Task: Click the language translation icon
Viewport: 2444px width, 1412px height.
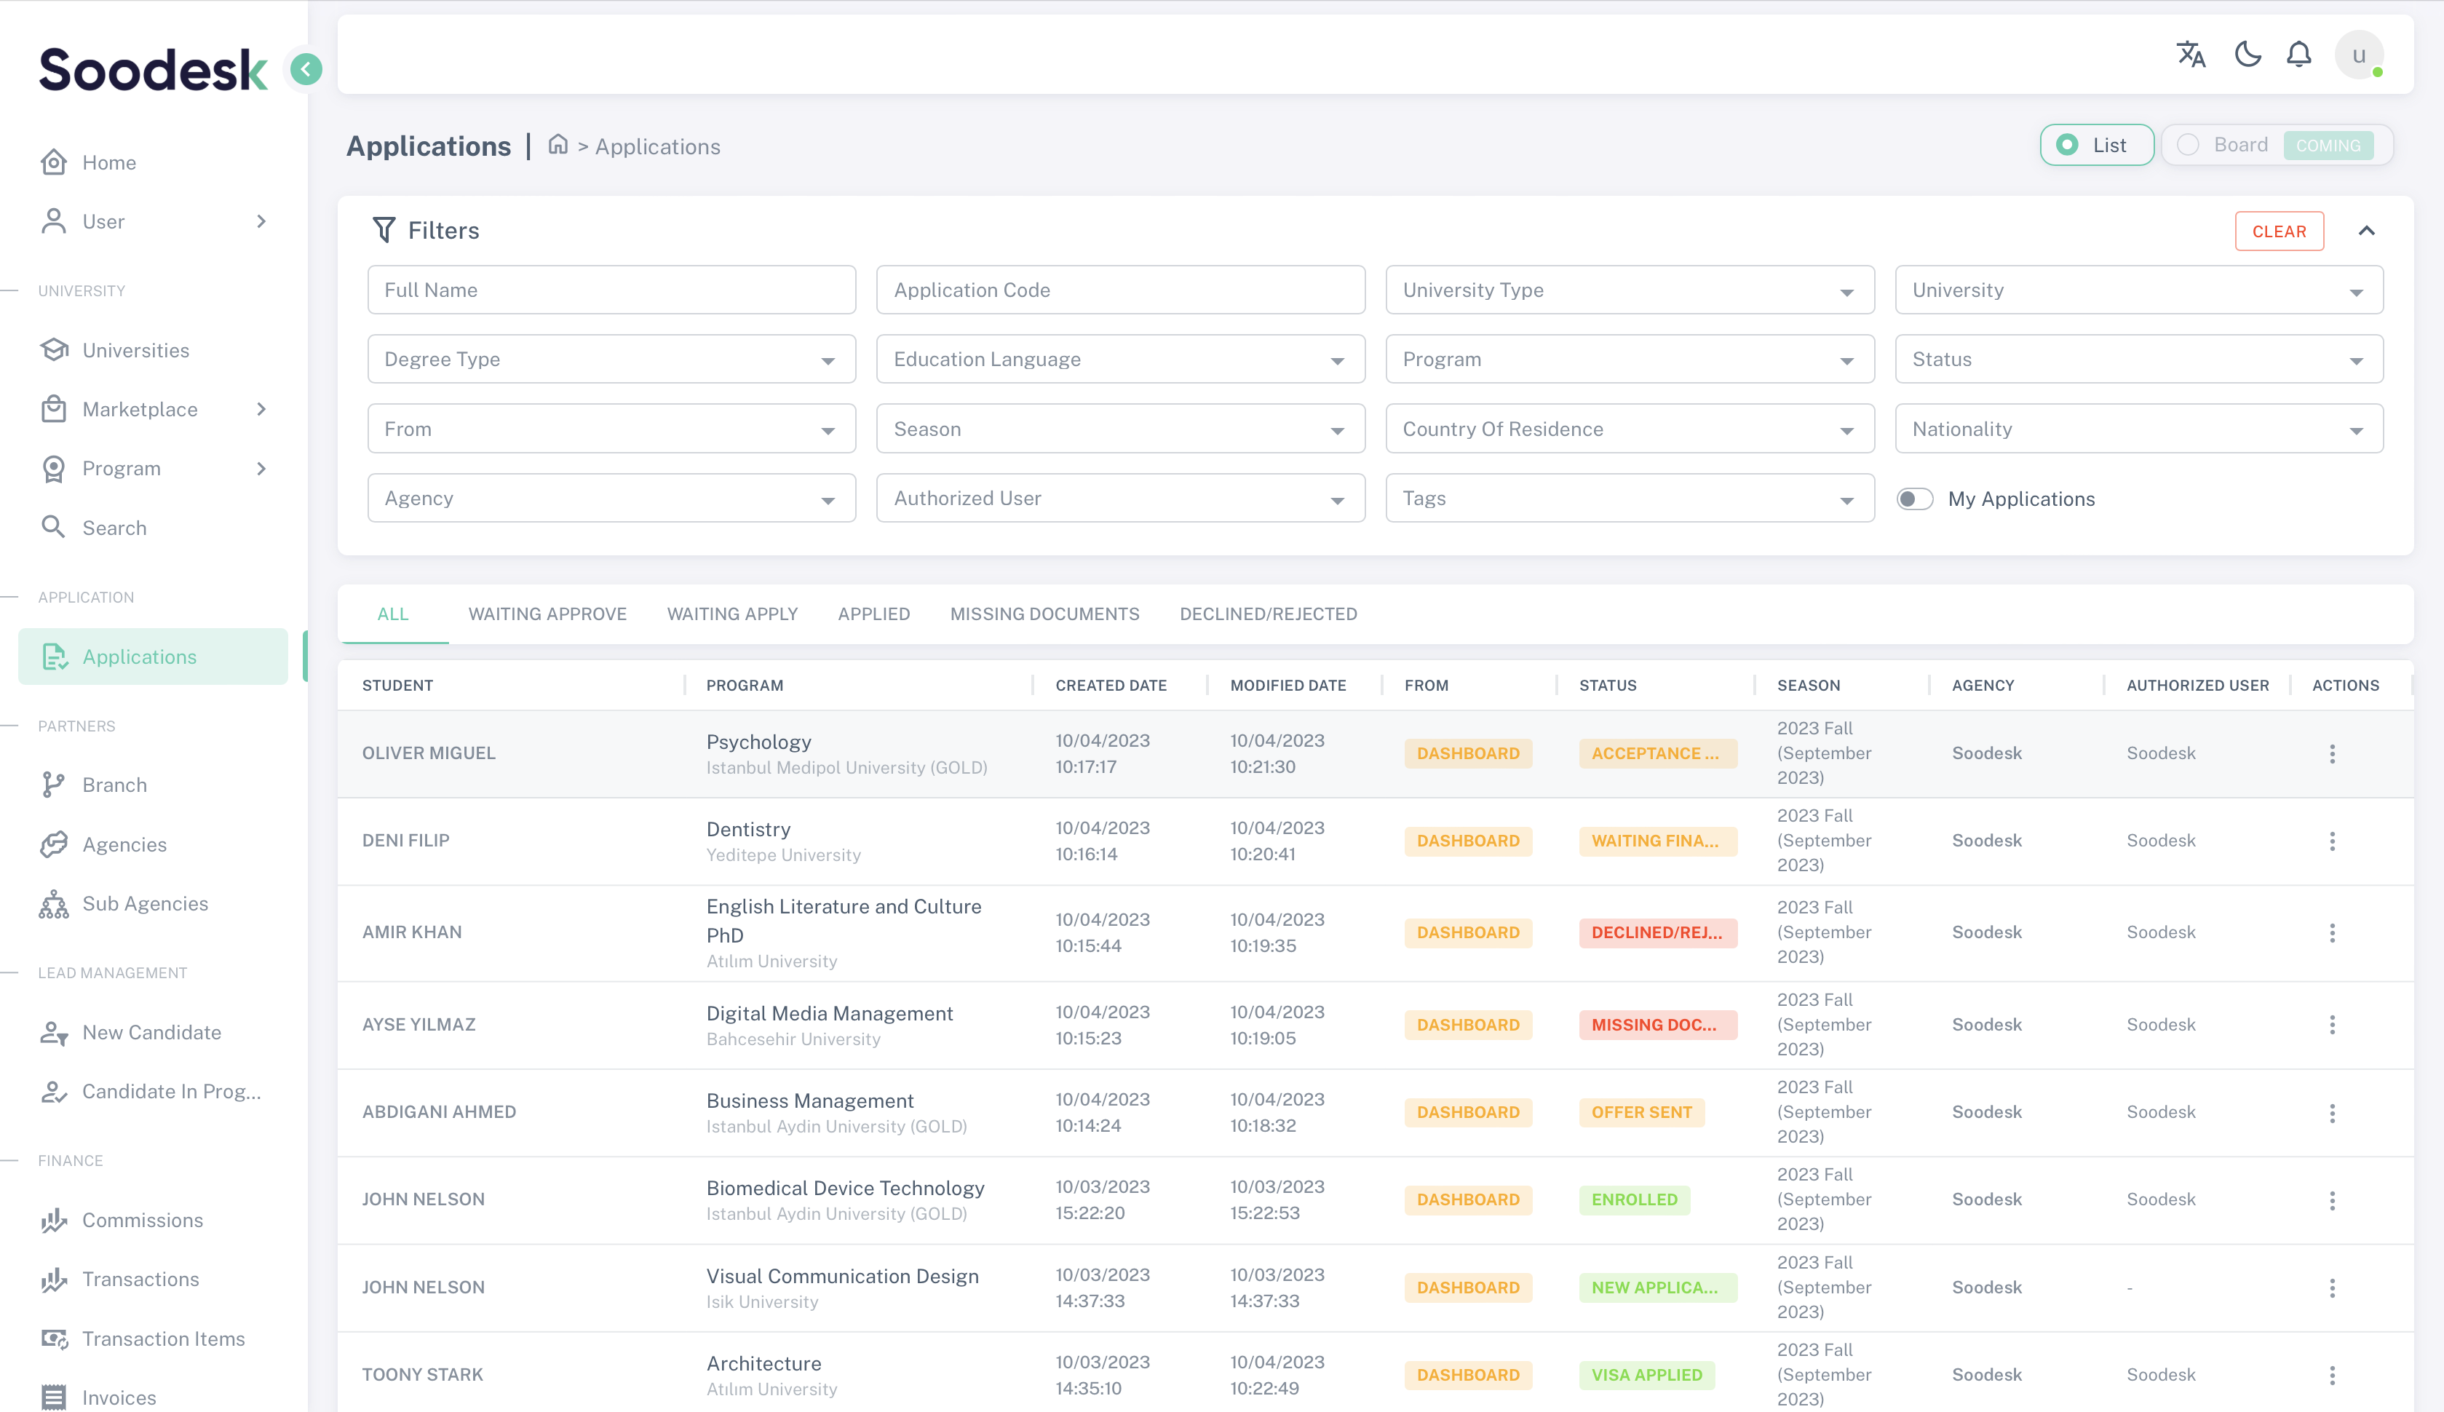Action: click(x=2192, y=55)
